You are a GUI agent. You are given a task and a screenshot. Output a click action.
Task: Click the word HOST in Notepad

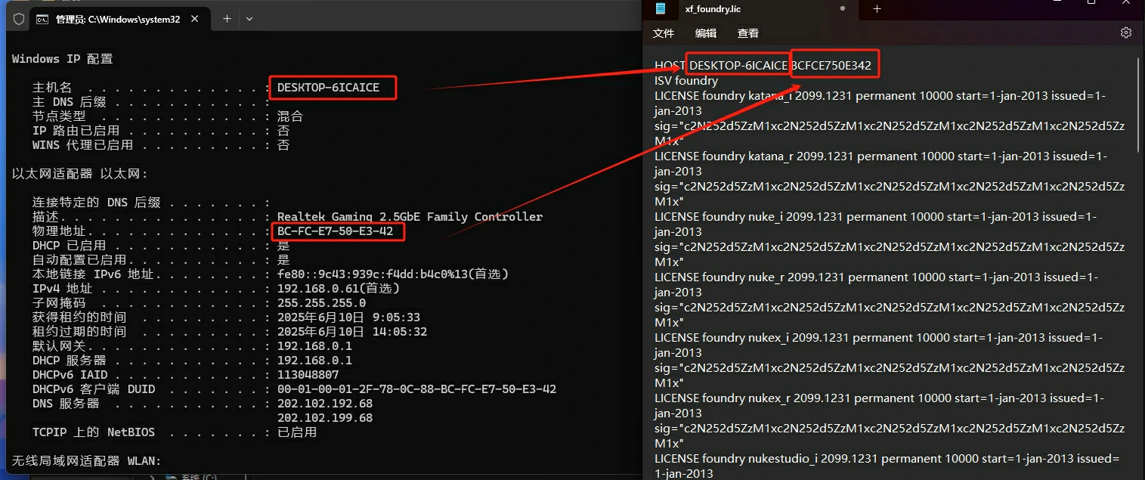pyautogui.click(x=670, y=66)
